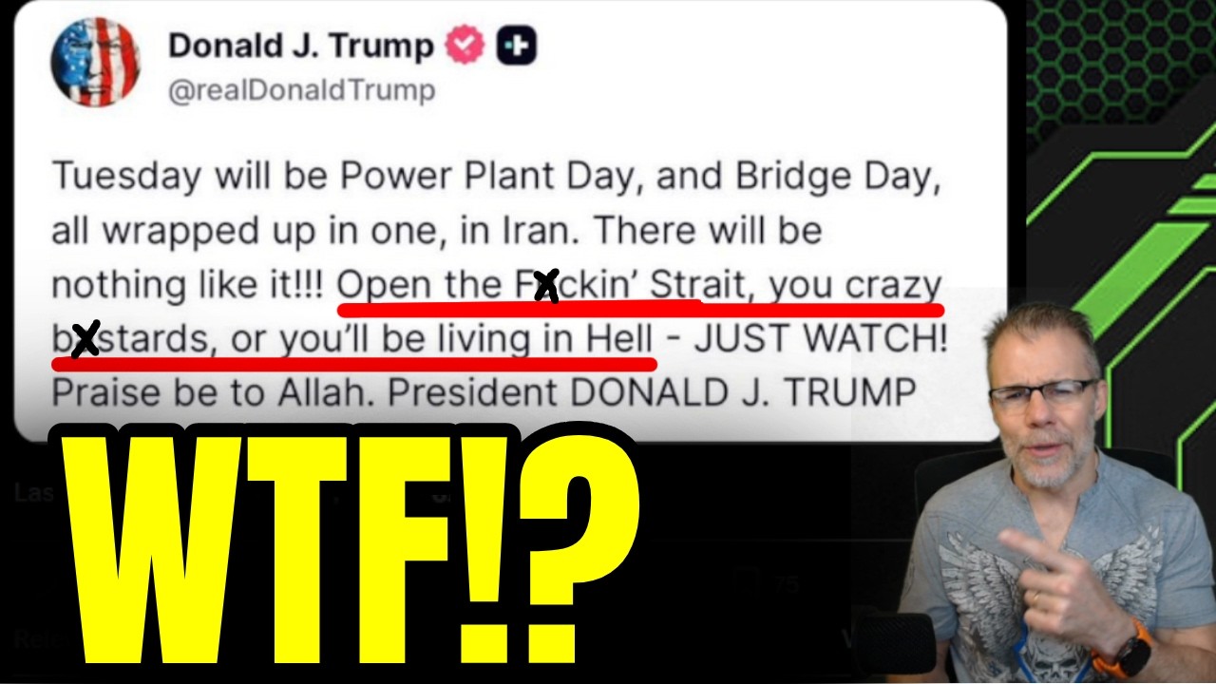
Task: Click the large yellow letter F
Action: click(400, 551)
